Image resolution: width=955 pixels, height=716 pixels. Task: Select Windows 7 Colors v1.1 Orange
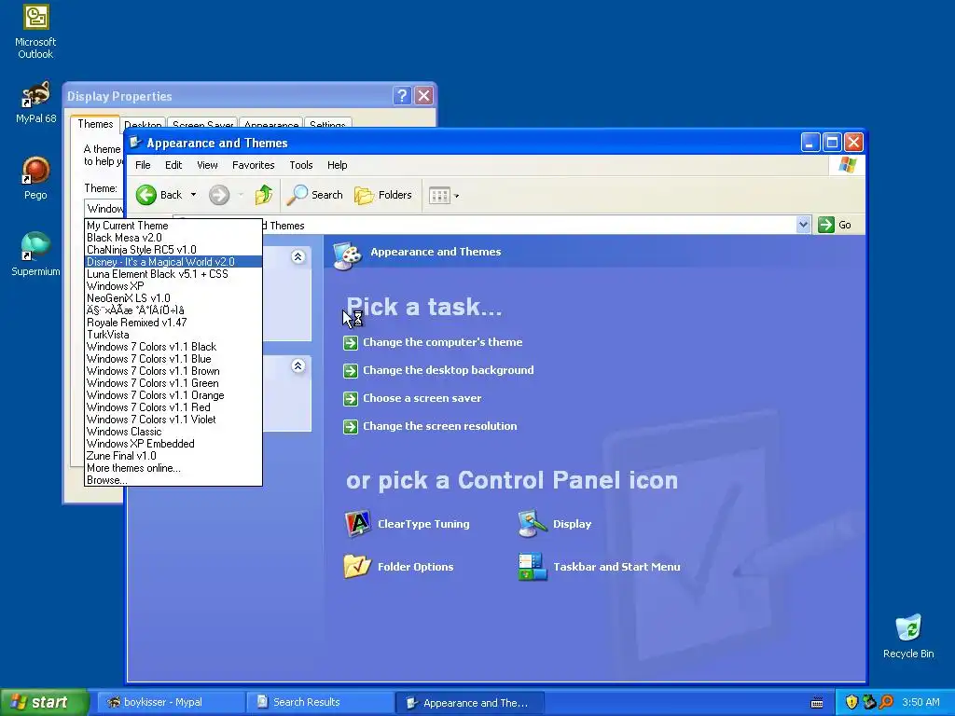tap(173, 395)
